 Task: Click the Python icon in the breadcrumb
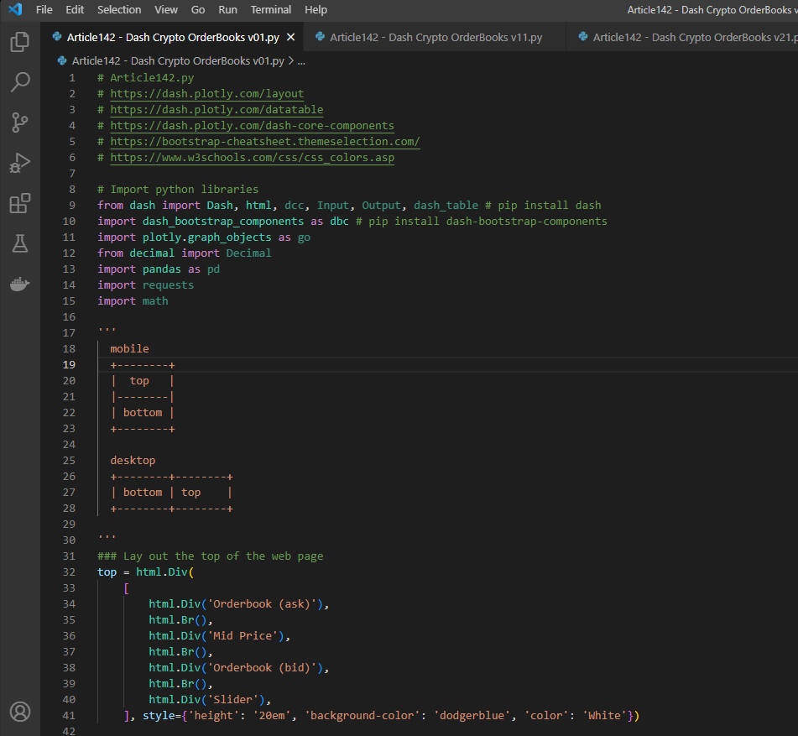click(62, 60)
